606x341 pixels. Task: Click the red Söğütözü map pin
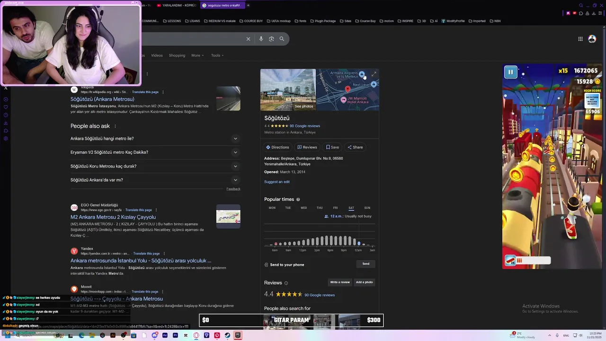(x=348, y=89)
